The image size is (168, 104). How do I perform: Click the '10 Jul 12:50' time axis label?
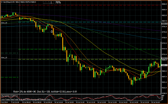(102, 102)
